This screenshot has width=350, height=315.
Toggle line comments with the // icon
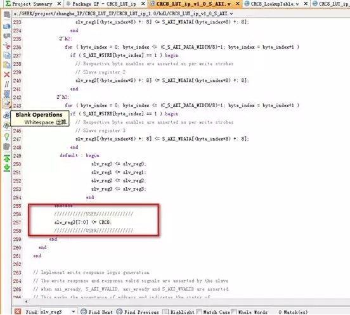tap(7, 84)
